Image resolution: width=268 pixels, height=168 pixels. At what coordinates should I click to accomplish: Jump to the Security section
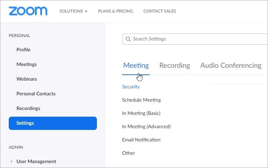pyautogui.click(x=131, y=87)
